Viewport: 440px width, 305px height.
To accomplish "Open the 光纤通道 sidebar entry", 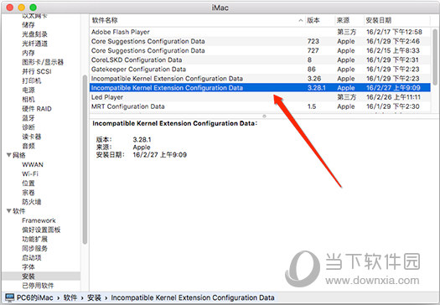I will (35, 44).
